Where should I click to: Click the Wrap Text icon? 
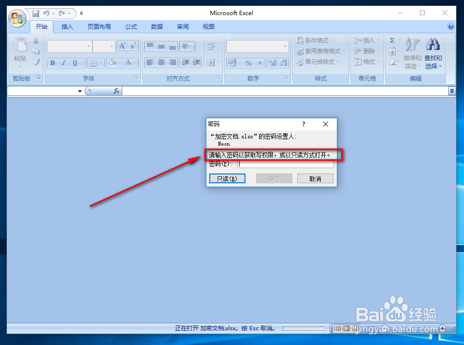pos(211,46)
